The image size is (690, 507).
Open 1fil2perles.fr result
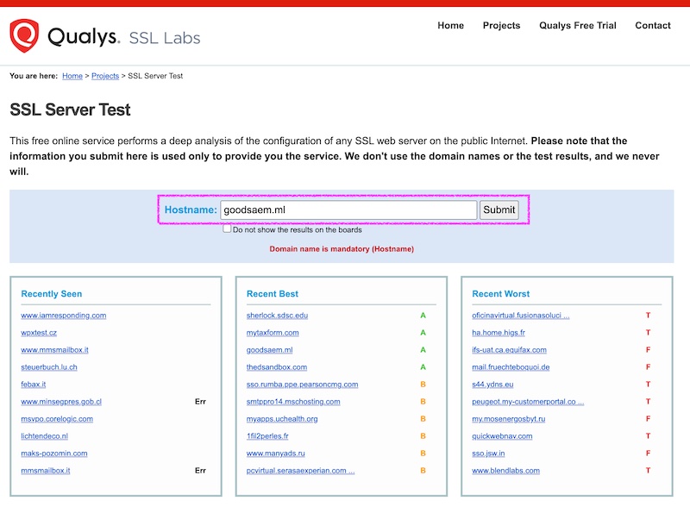[x=267, y=436]
